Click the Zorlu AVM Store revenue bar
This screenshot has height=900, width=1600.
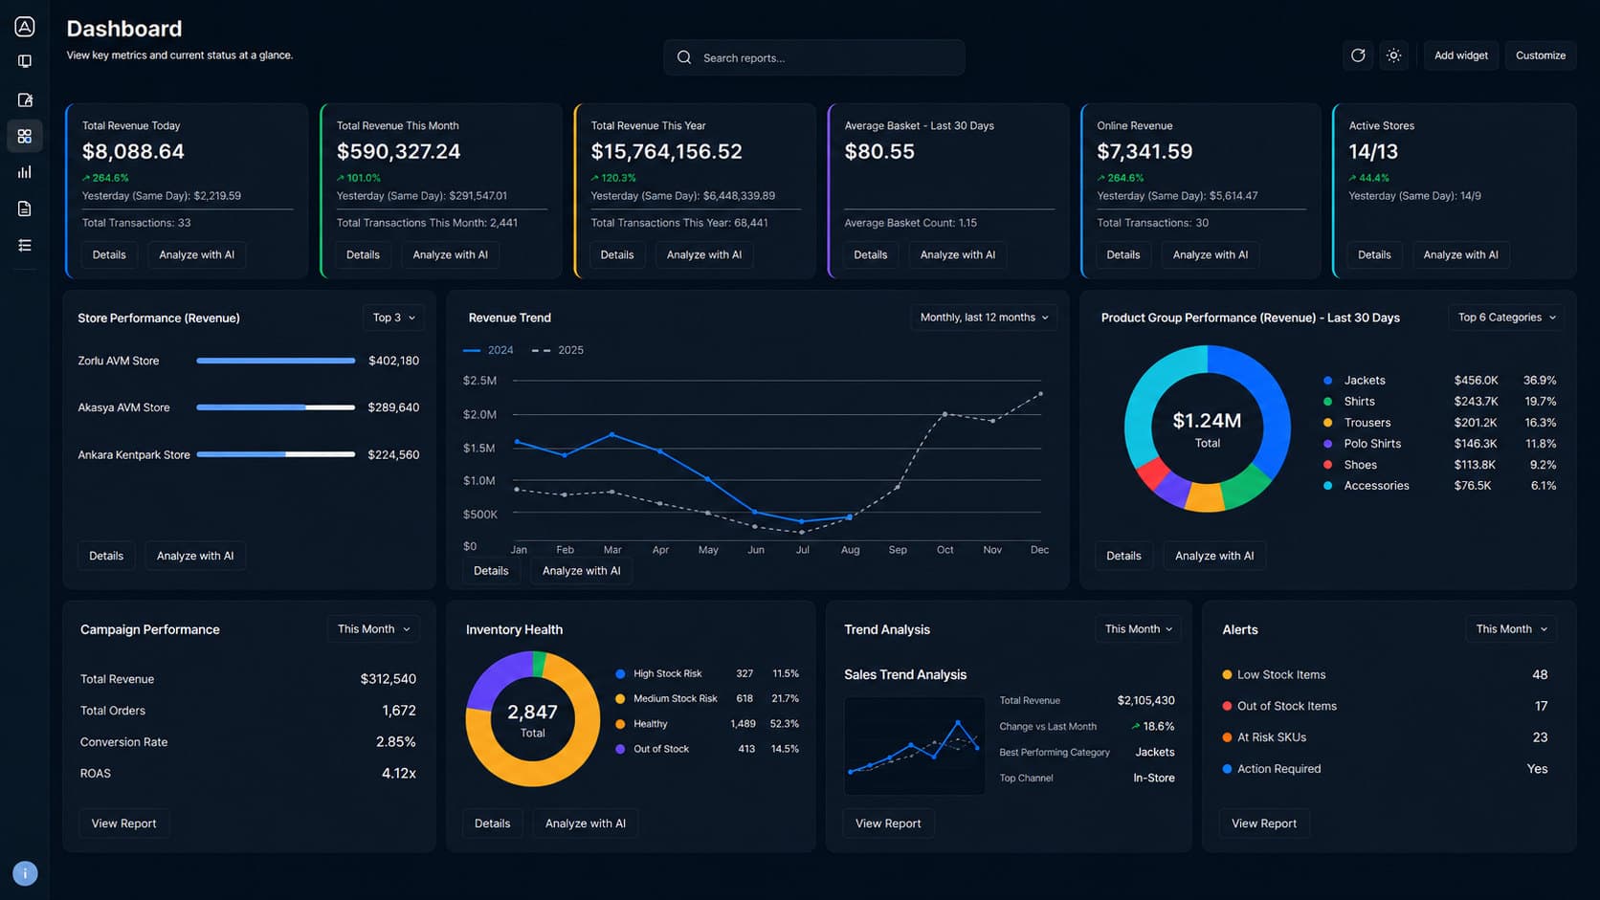276,361
